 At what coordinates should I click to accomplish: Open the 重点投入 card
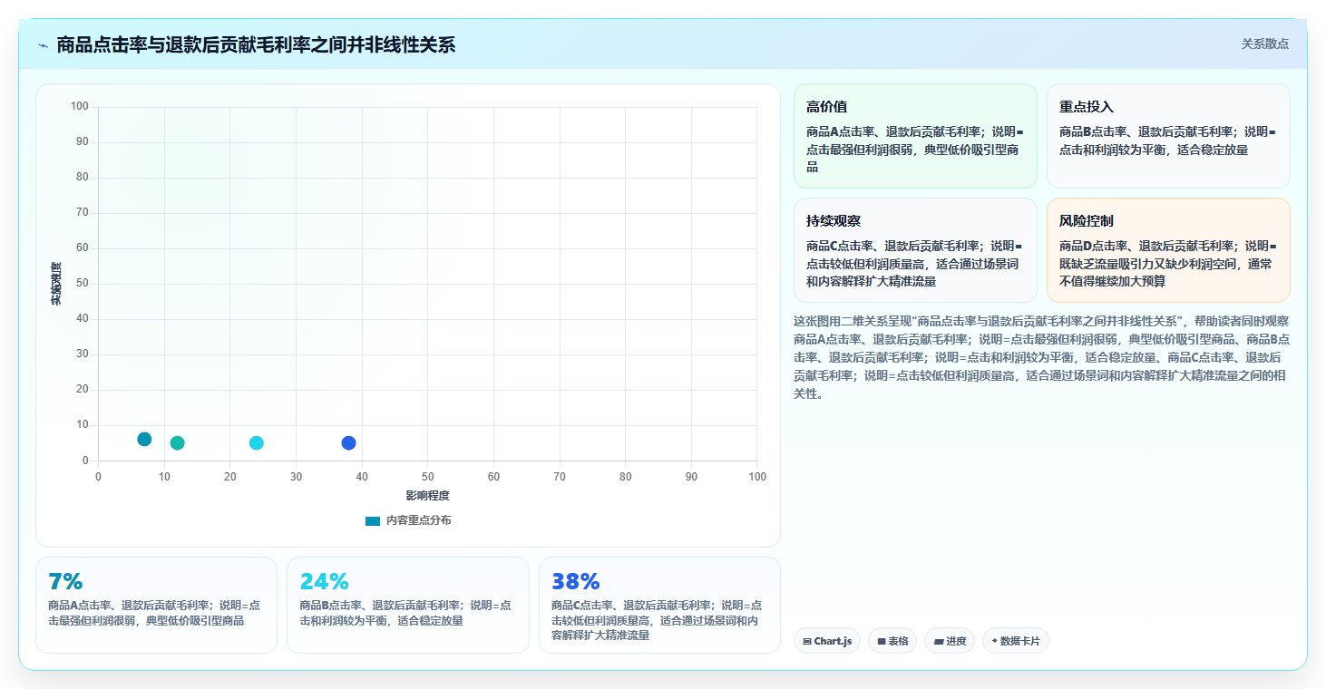pyautogui.click(x=1168, y=136)
